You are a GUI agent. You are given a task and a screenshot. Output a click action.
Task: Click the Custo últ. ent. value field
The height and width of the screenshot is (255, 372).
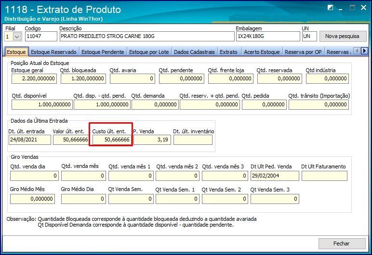click(111, 140)
